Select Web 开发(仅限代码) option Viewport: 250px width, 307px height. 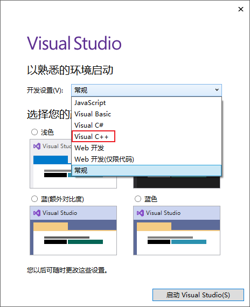coord(147,159)
